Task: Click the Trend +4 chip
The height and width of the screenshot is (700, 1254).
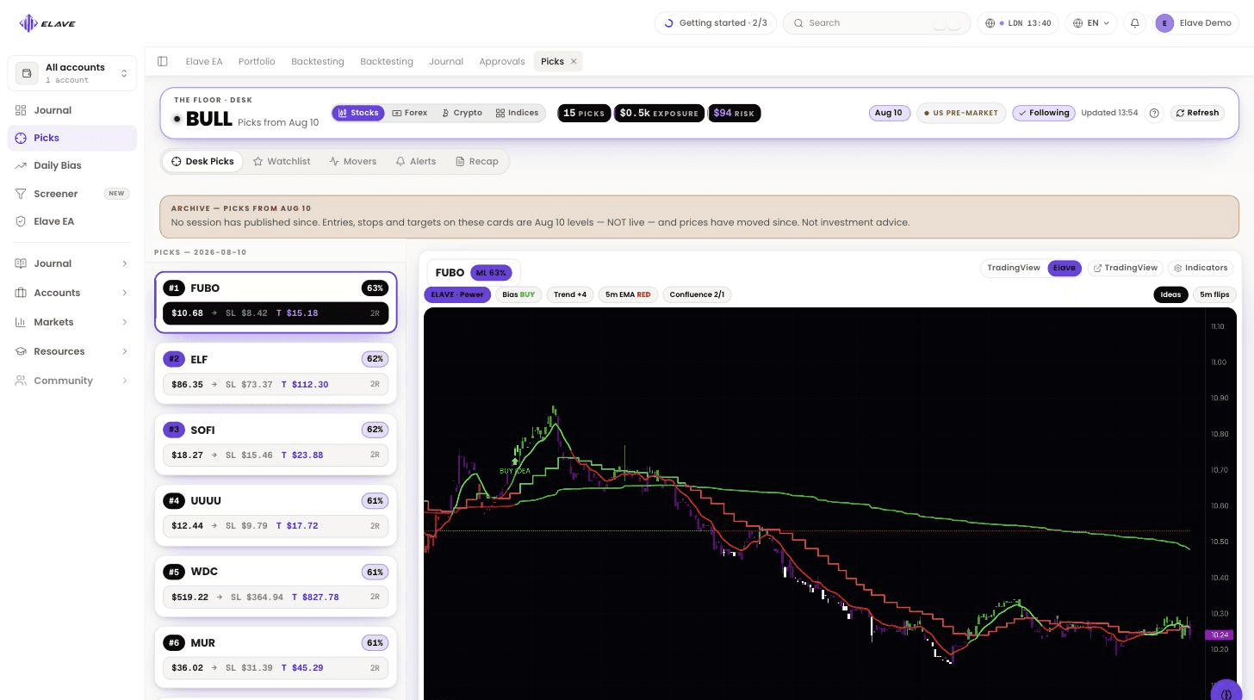Action: tap(570, 294)
